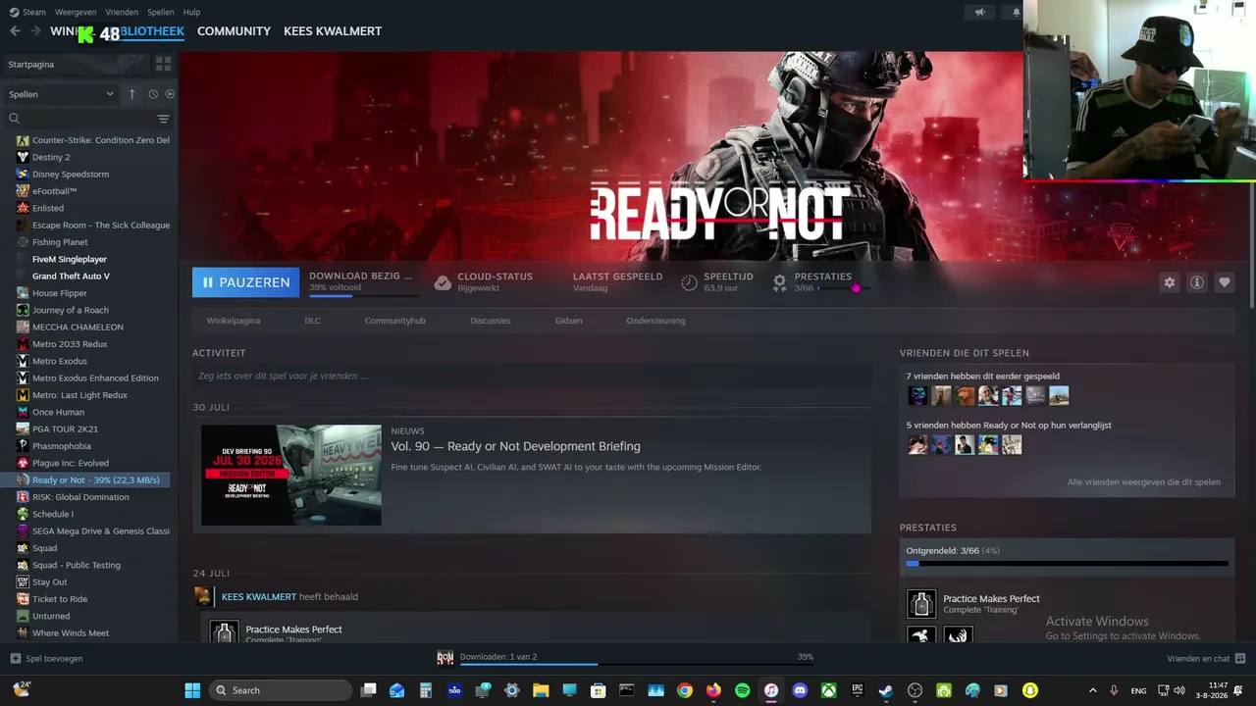Open the Gidsen tab
The width and height of the screenshot is (1256, 706).
point(568,321)
